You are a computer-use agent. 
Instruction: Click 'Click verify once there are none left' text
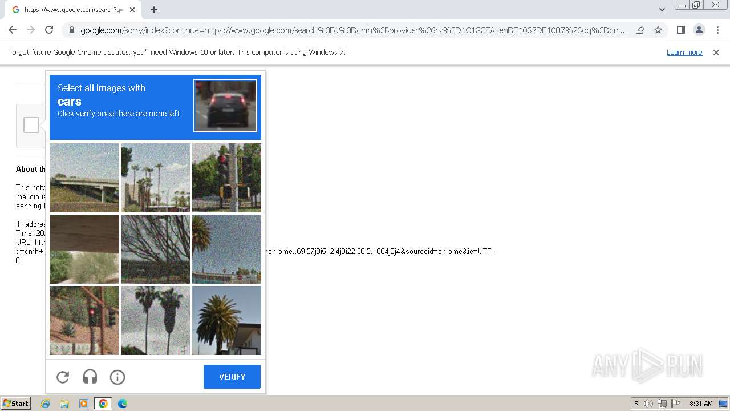coord(119,114)
